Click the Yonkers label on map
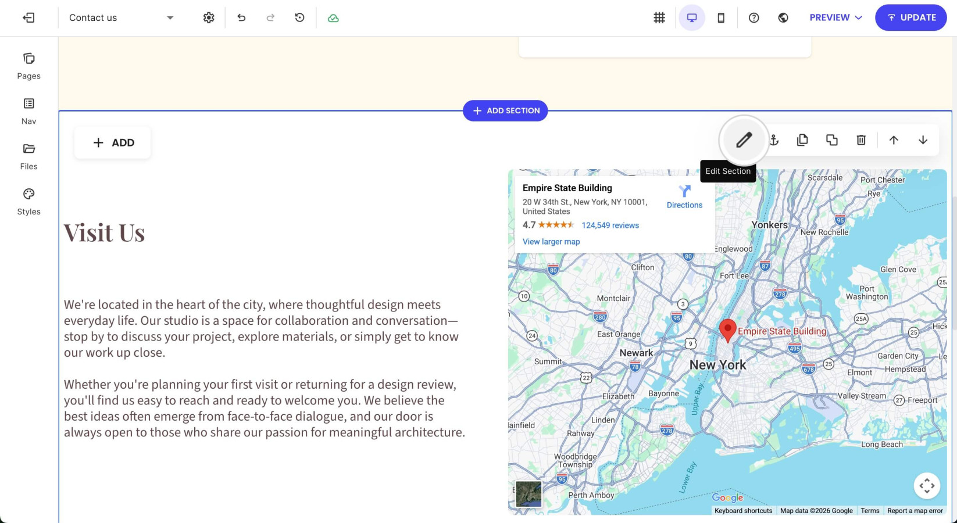The width and height of the screenshot is (957, 523). pos(769,225)
